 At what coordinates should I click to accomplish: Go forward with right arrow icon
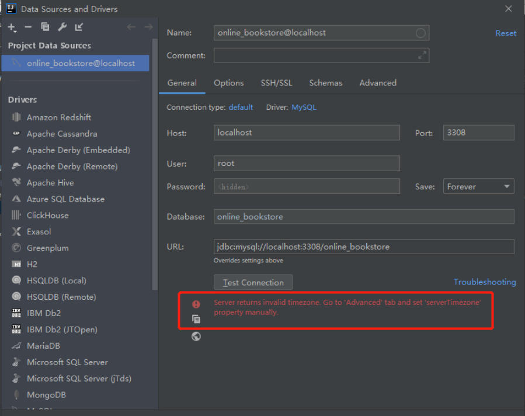148,27
